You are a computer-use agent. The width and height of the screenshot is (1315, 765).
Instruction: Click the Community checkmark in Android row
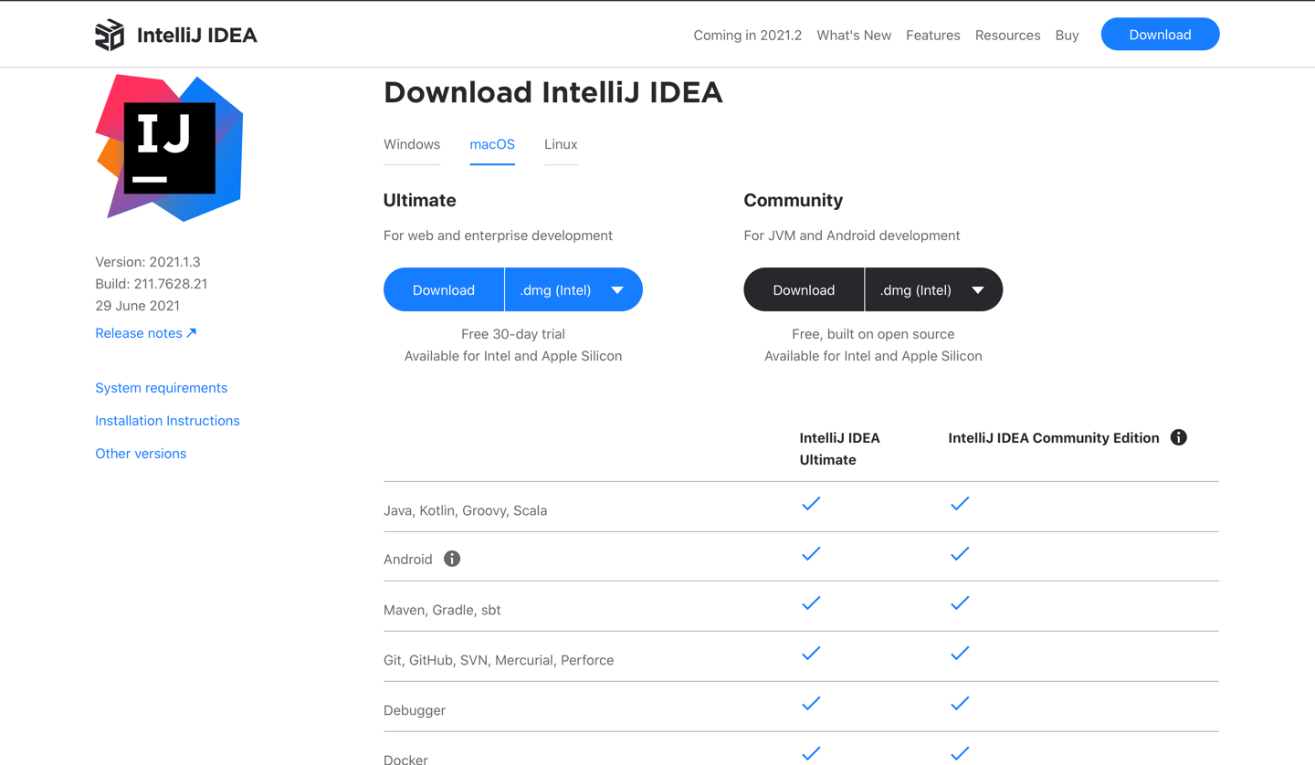point(960,553)
